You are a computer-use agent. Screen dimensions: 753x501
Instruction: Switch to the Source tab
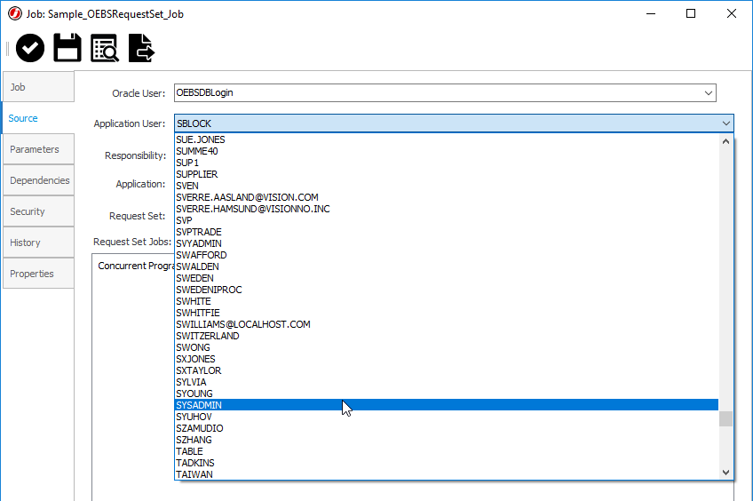point(38,118)
